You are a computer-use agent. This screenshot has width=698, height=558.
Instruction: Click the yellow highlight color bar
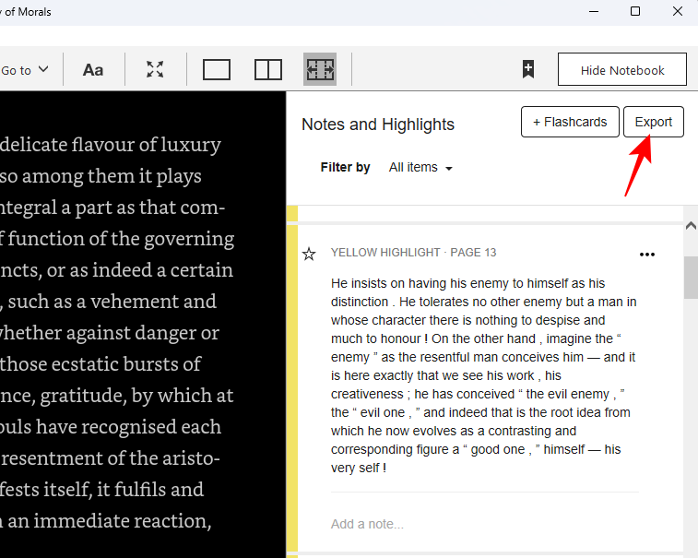[x=292, y=387]
